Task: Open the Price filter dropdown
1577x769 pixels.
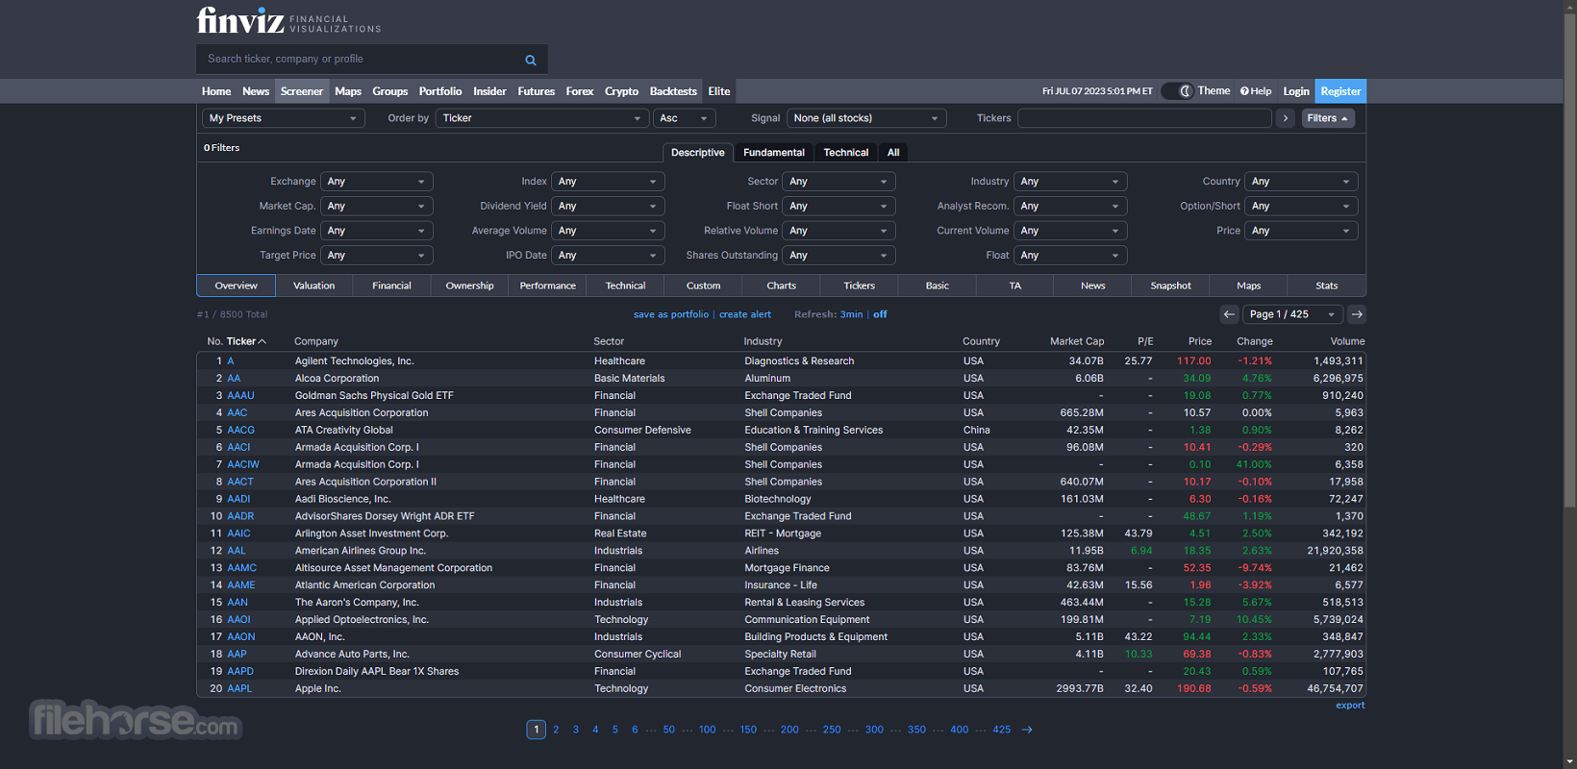Action: click(x=1301, y=231)
